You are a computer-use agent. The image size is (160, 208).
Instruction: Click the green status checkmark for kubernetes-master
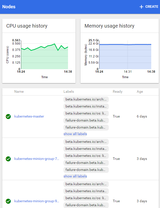click(x=8, y=116)
